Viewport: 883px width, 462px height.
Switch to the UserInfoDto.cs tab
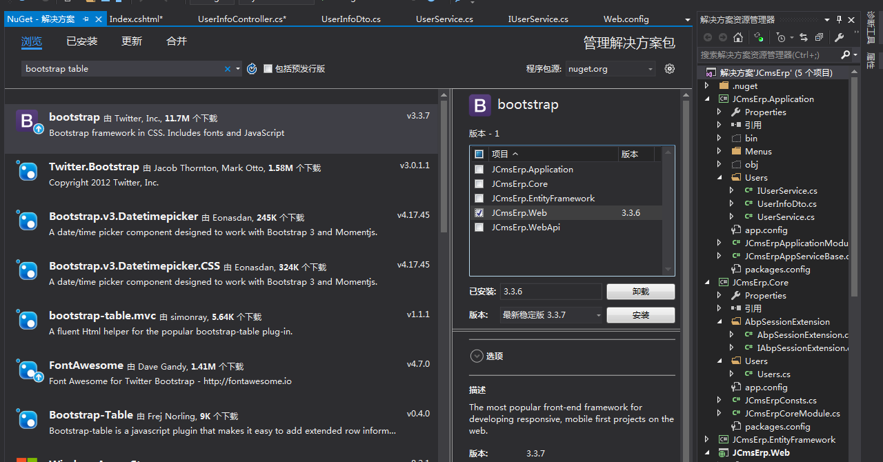[x=351, y=19]
